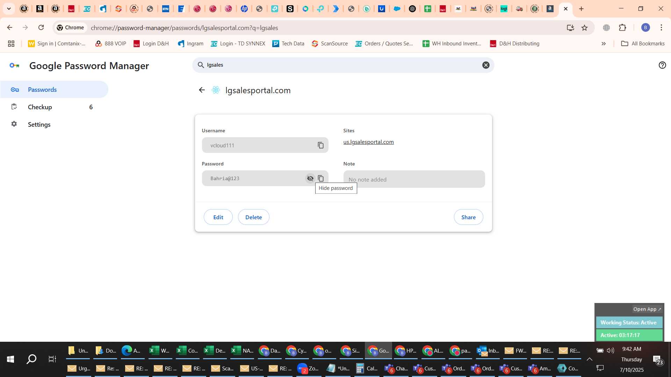Open the bookmarks bar apps grid icon
The image size is (671, 377).
pyautogui.click(x=11, y=44)
